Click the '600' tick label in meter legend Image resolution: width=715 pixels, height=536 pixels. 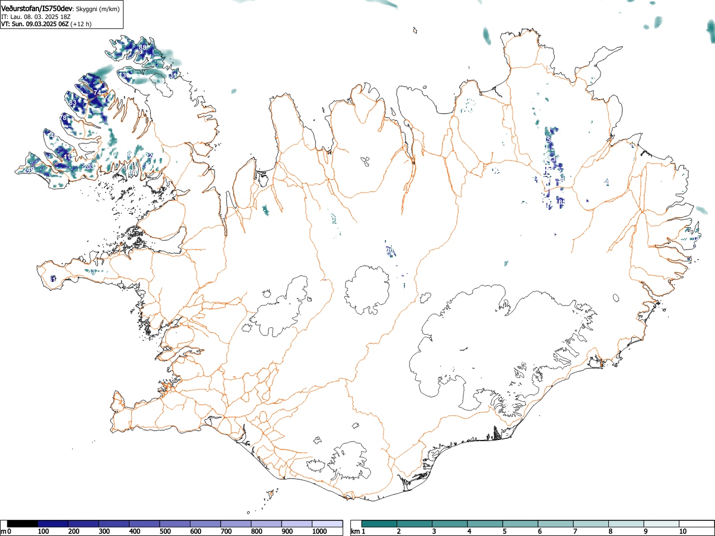(196, 532)
